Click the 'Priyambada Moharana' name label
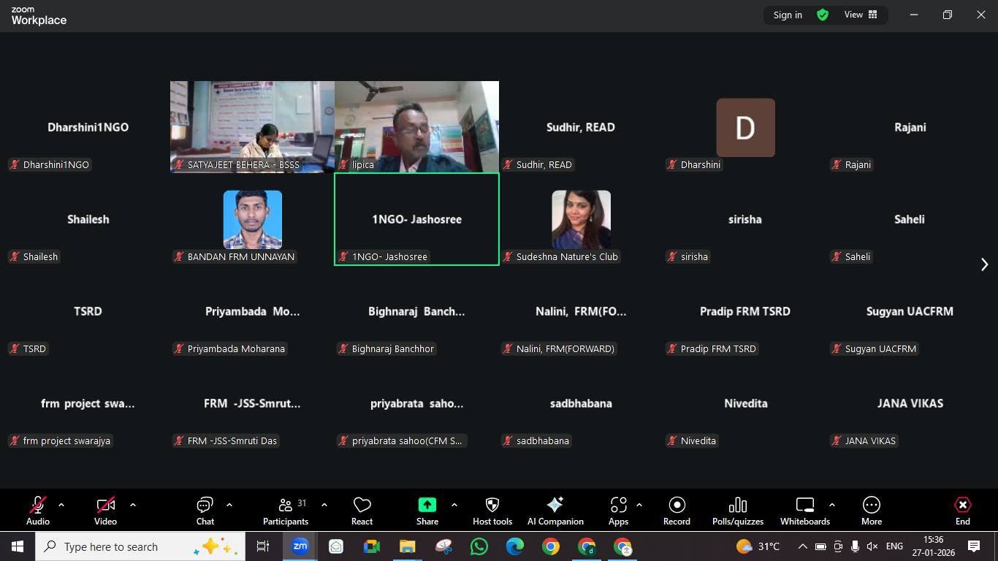Screen dimensions: 998x561 [236, 348]
